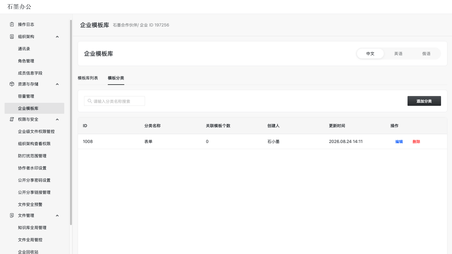The height and width of the screenshot is (254, 452).
Task: Click the 权限与安全 section label
Action: coord(28,119)
